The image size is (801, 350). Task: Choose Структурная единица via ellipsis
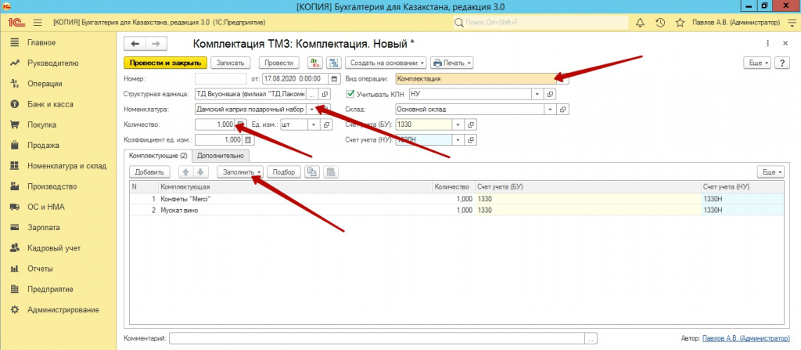(312, 94)
